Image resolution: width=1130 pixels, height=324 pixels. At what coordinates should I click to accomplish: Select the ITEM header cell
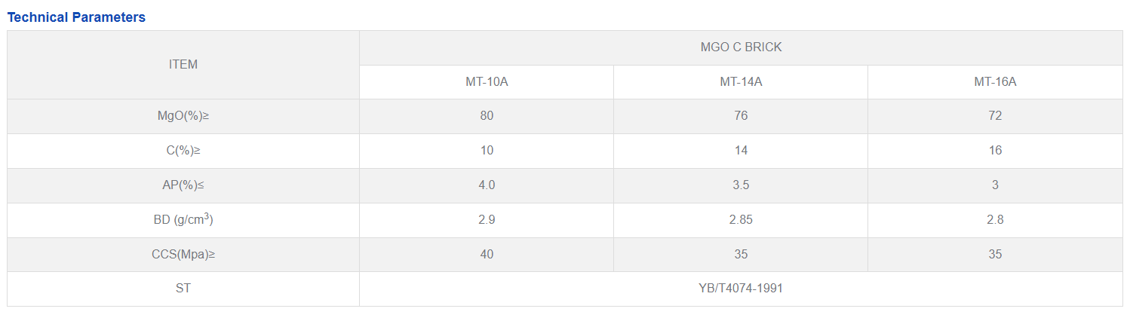[183, 65]
